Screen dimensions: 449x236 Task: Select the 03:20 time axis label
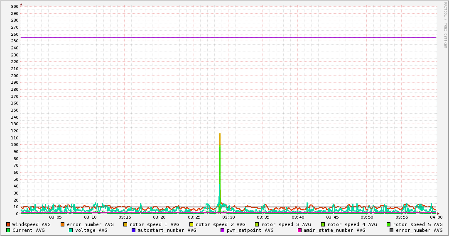tap(159, 217)
